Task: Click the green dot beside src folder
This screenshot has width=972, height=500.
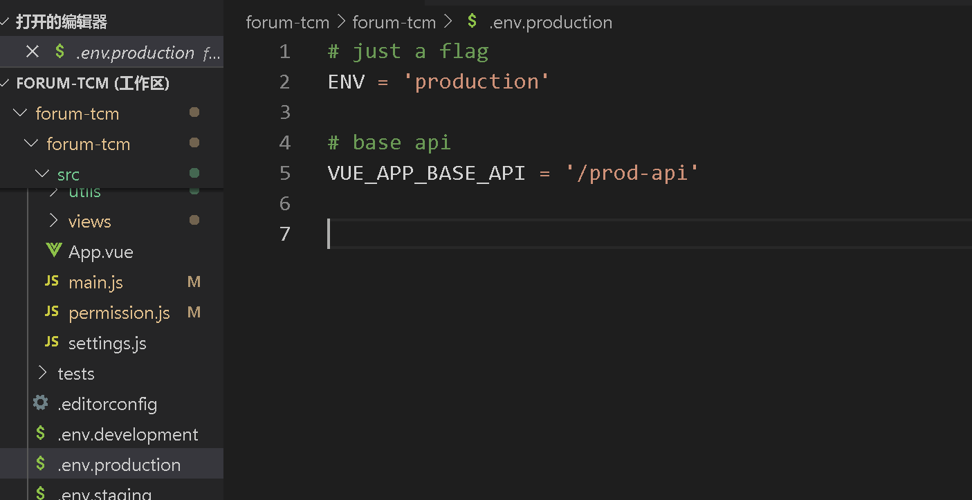Action: (194, 173)
